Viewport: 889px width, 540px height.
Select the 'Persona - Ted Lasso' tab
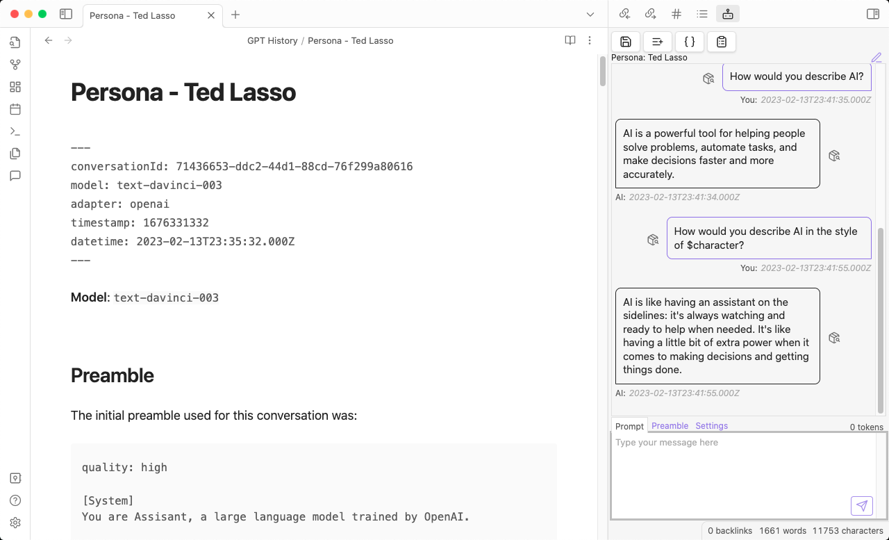click(x=151, y=15)
